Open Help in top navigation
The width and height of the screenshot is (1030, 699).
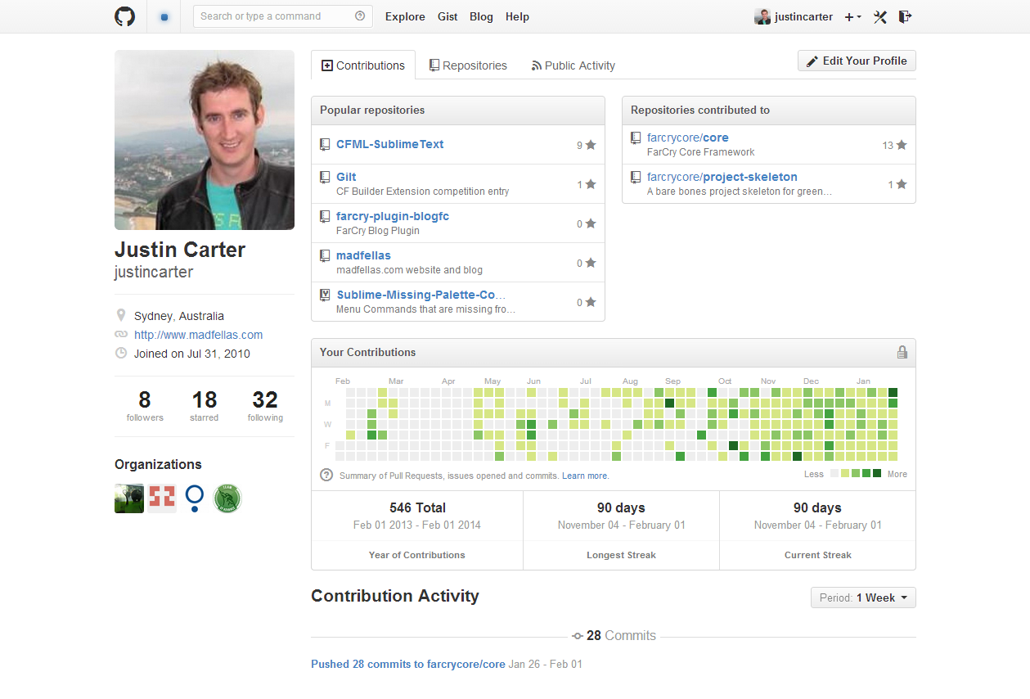click(517, 16)
